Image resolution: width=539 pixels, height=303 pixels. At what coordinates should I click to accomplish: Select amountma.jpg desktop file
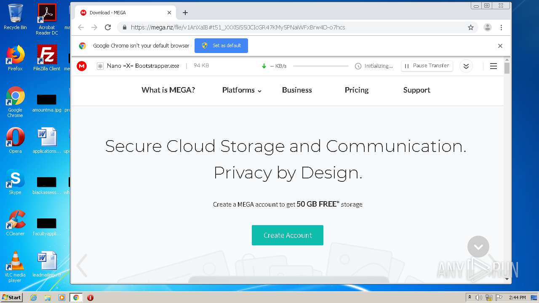tap(47, 104)
